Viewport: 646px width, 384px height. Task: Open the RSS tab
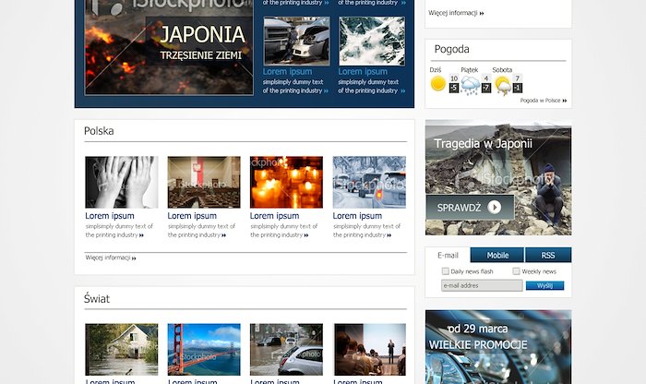[x=548, y=255]
